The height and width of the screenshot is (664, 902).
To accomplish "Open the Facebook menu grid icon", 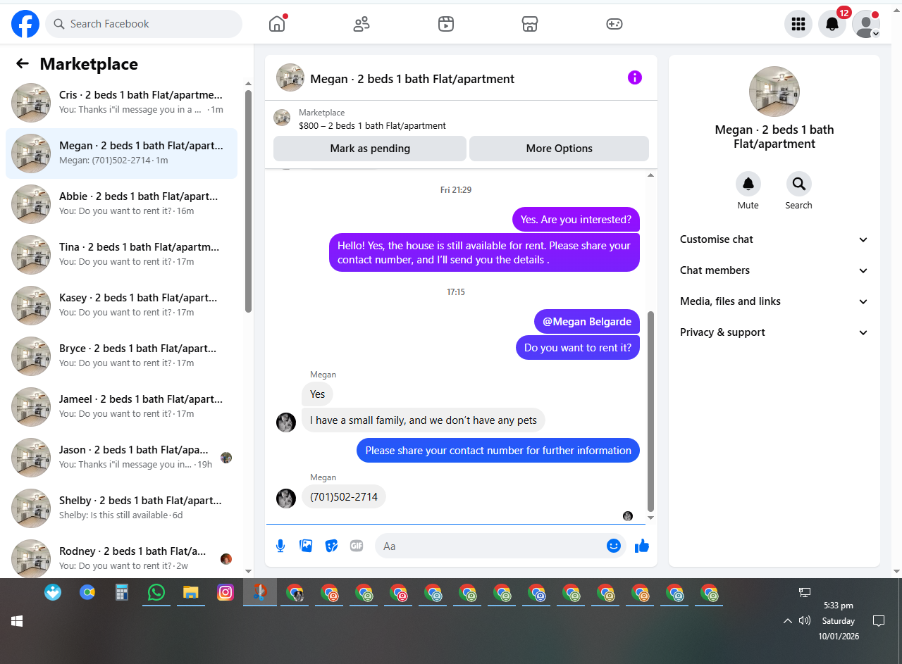I will 798,24.
